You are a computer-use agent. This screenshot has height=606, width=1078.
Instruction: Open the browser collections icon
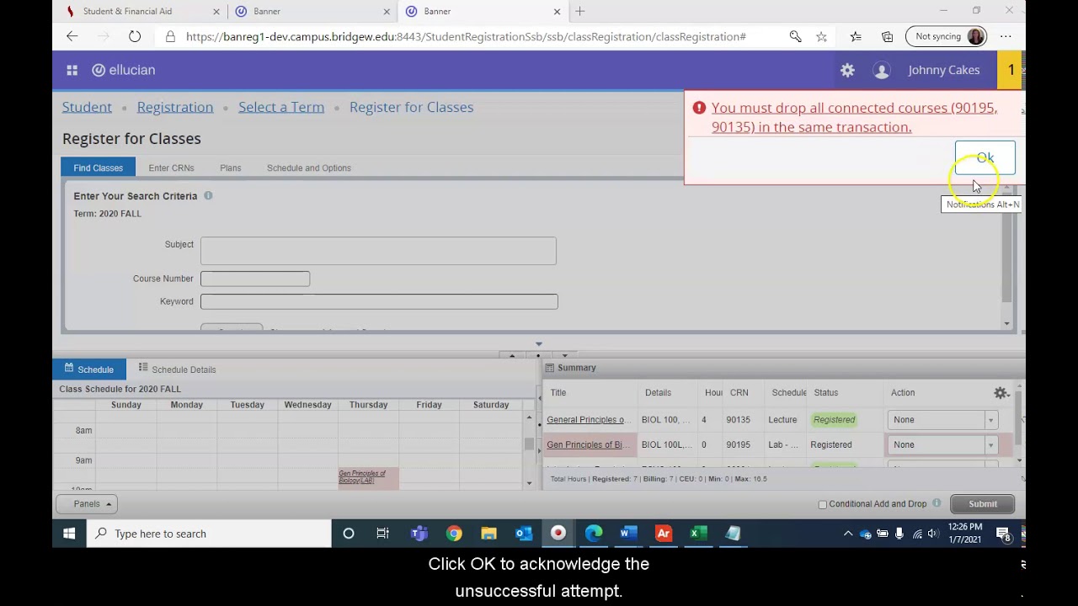click(887, 36)
